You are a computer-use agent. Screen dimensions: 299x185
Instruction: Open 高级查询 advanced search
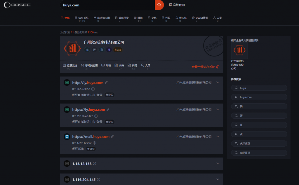177,5
